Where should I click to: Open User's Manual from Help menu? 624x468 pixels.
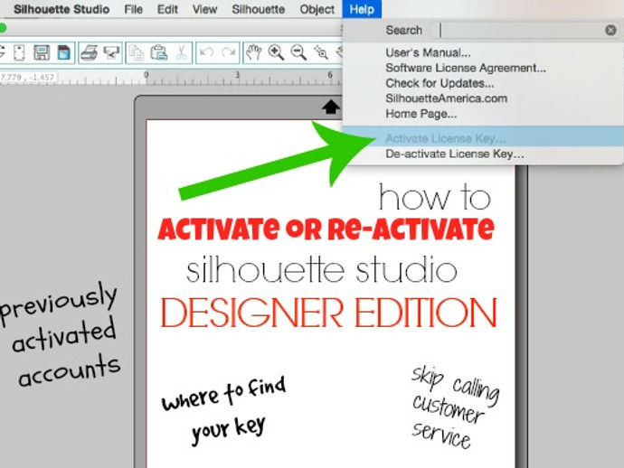pos(483,52)
